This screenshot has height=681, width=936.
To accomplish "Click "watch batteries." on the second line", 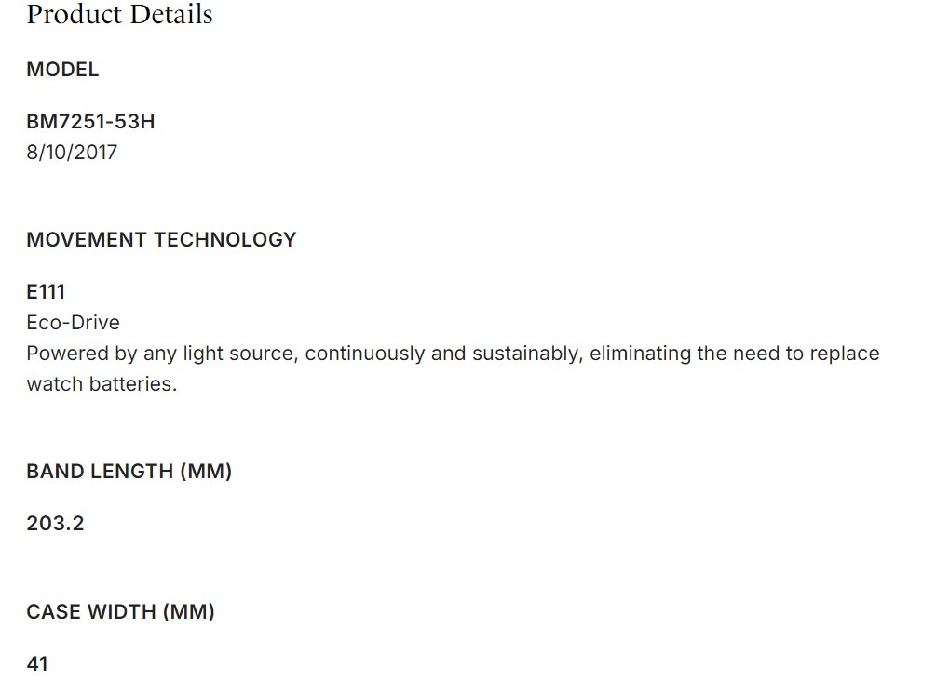I will click(102, 384).
